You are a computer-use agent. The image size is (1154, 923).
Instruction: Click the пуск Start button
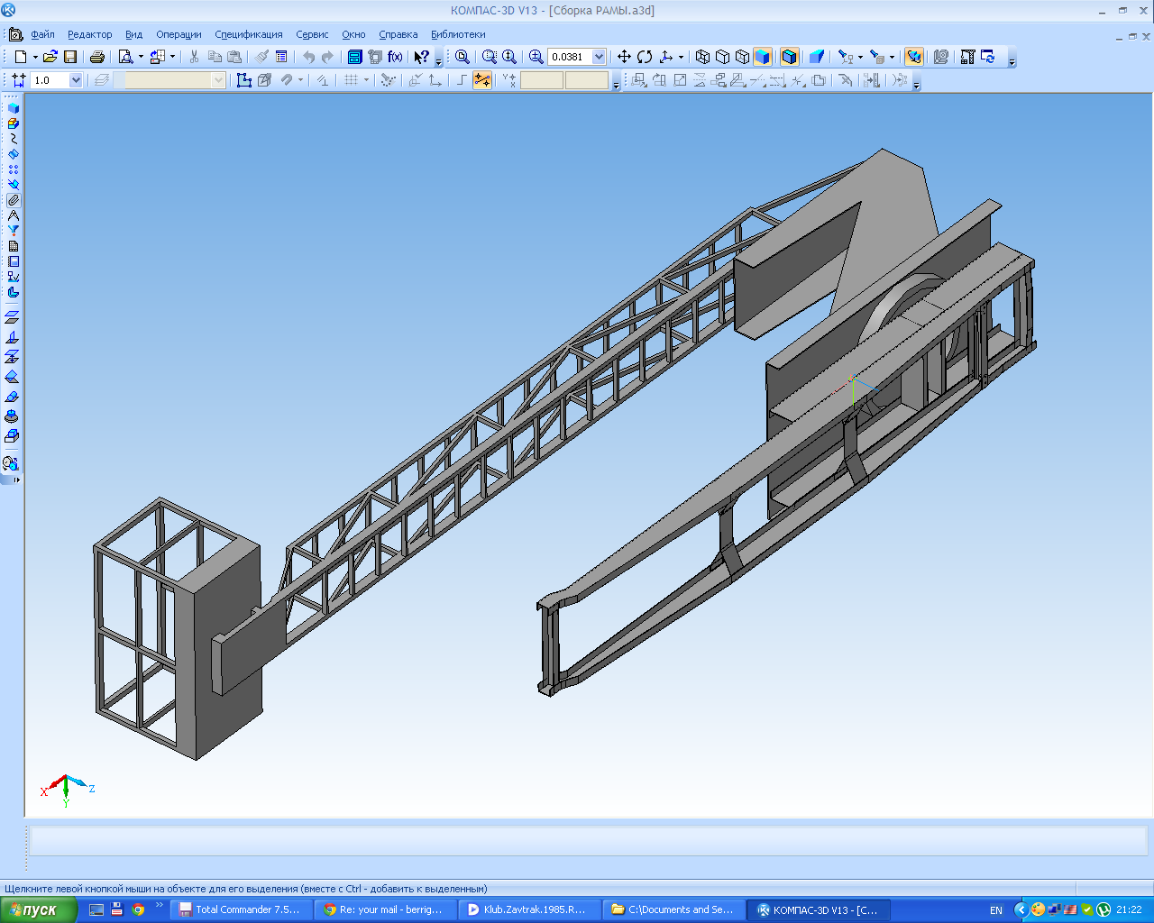coord(34,909)
